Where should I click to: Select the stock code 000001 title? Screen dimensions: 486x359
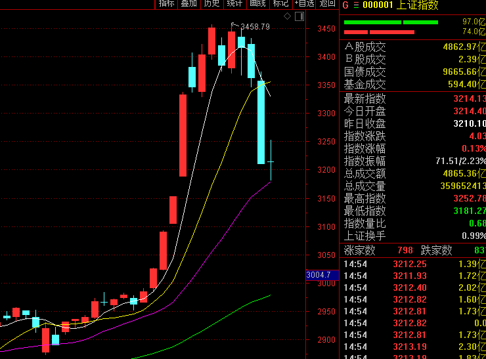point(378,5)
